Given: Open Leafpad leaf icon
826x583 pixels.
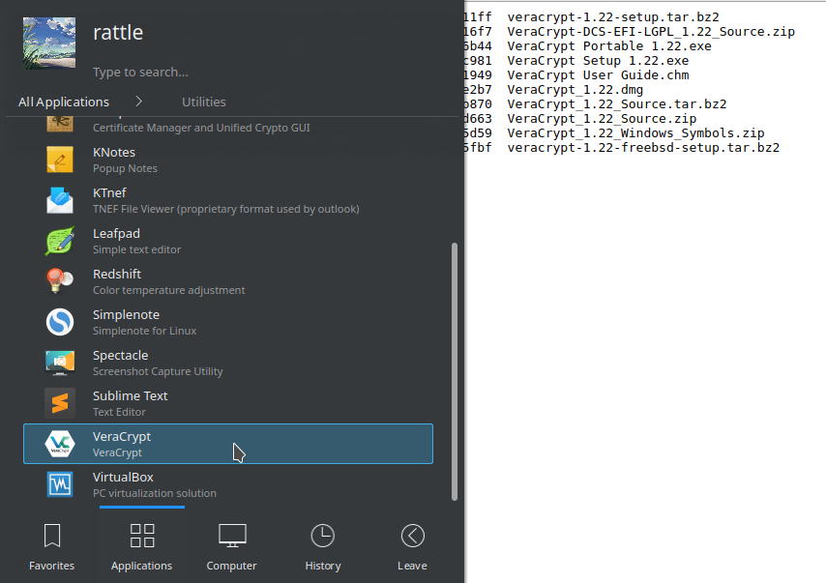Looking at the screenshot, I should (60, 241).
